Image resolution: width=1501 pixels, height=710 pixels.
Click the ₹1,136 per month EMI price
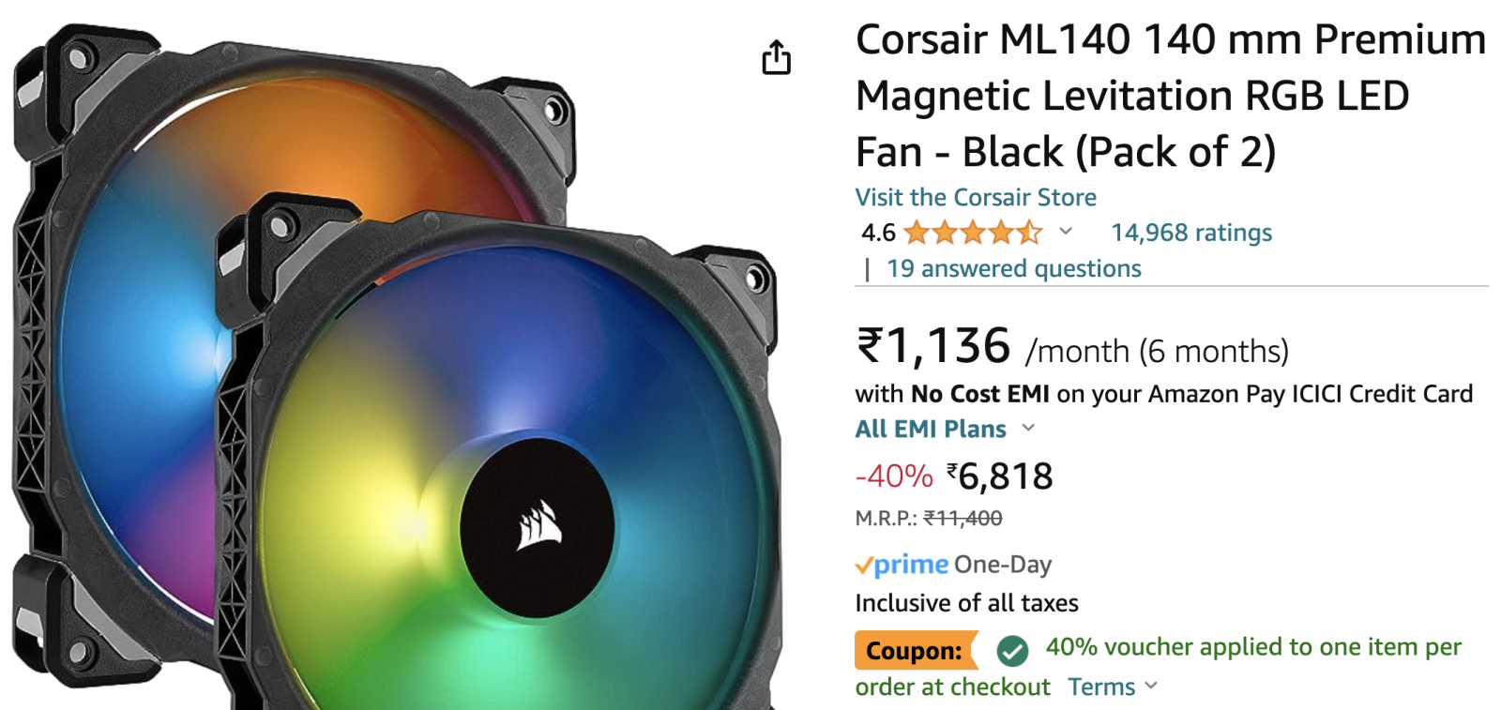[x=933, y=346]
